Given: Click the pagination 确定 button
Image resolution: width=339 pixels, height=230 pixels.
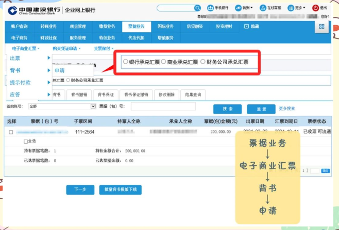Looking at the screenshot, I should tap(326, 171).
